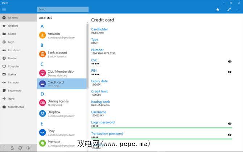
Task: Select Credit card category in sidebar
Action: (18, 50)
